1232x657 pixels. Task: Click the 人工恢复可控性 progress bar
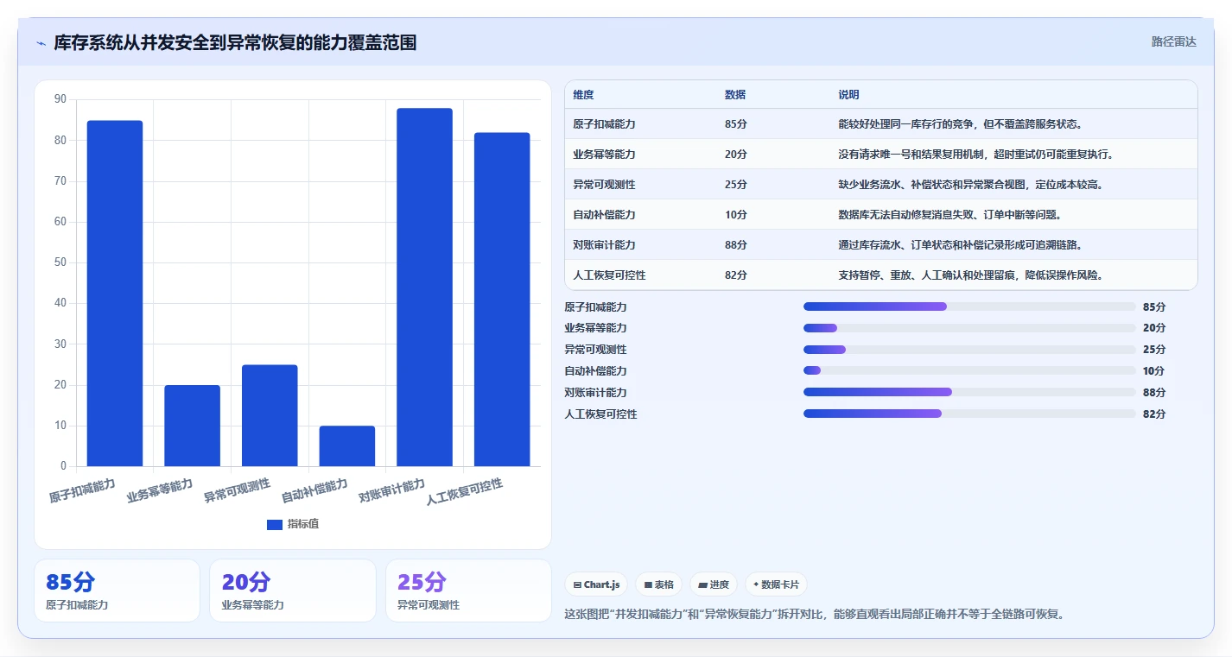click(969, 414)
